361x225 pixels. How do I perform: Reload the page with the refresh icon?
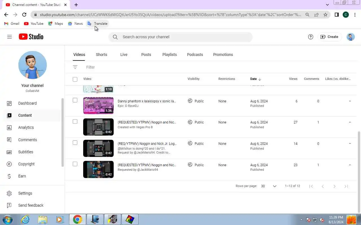24,15
